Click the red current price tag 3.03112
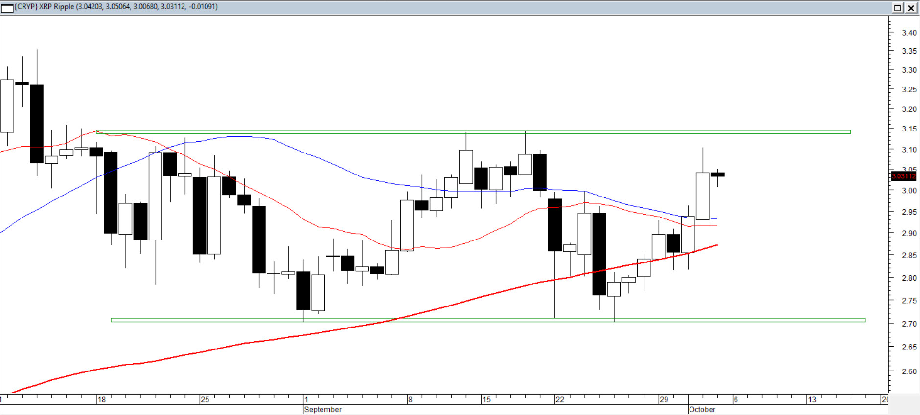Image resolution: width=920 pixels, height=415 pixels. click(903, 176)
